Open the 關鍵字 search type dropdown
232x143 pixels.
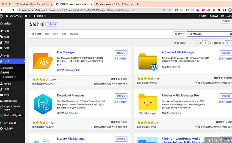coord(180,34)
